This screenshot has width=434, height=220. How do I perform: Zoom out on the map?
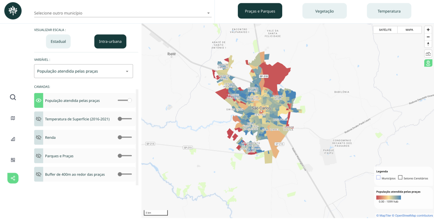click(x=428, y=37)
